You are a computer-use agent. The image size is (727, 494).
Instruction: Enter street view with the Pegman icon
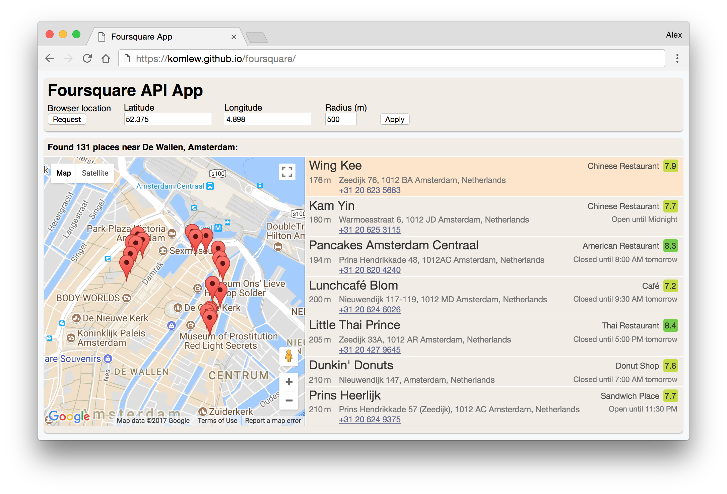288,356
